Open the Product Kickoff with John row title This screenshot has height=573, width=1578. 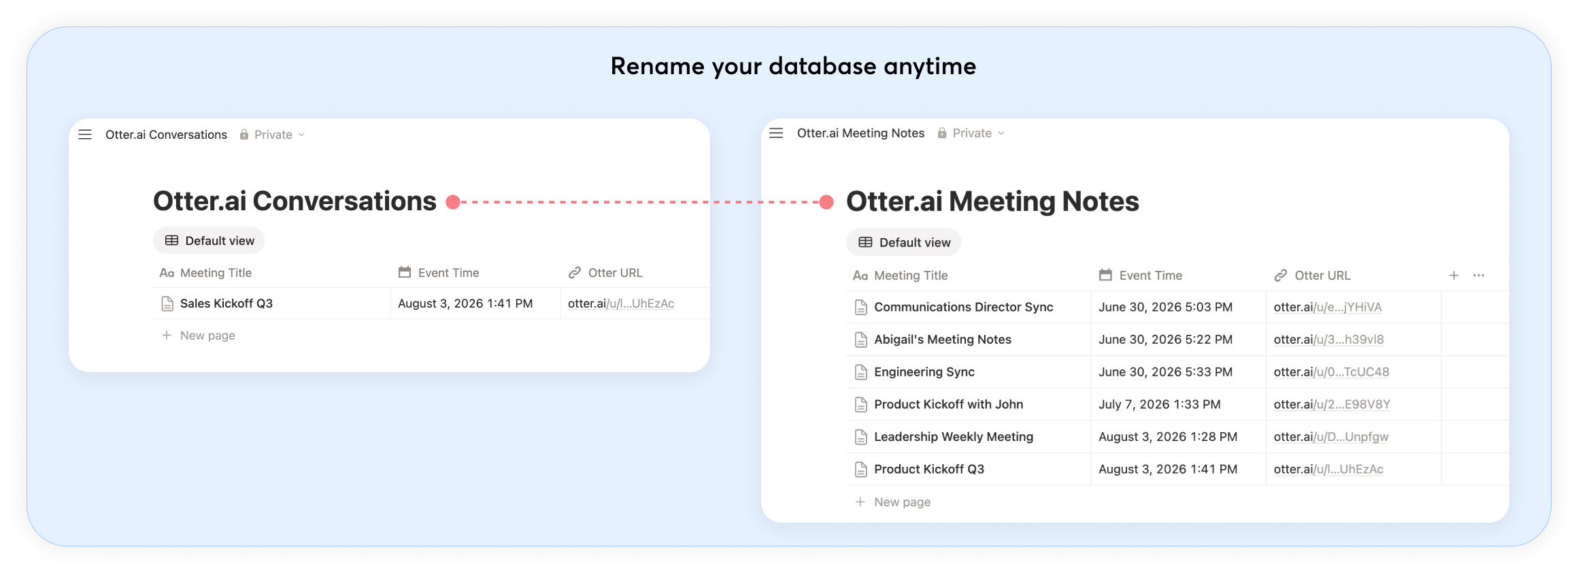tap(948, 404)
